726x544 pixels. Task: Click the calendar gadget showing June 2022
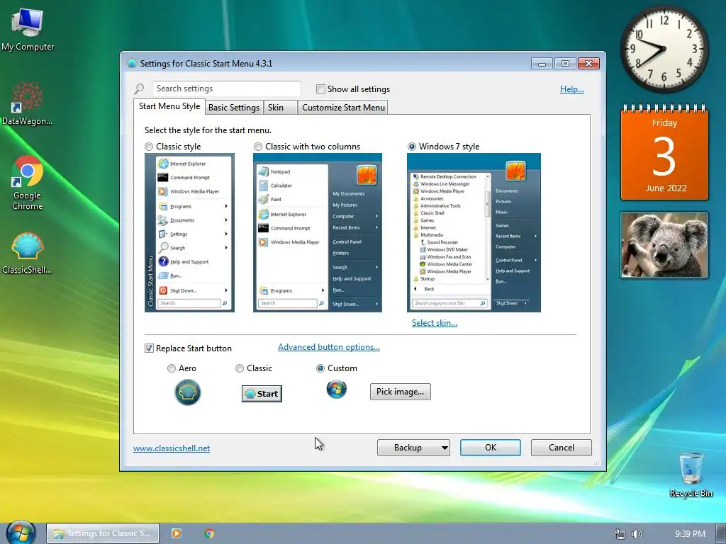point(664,152)
